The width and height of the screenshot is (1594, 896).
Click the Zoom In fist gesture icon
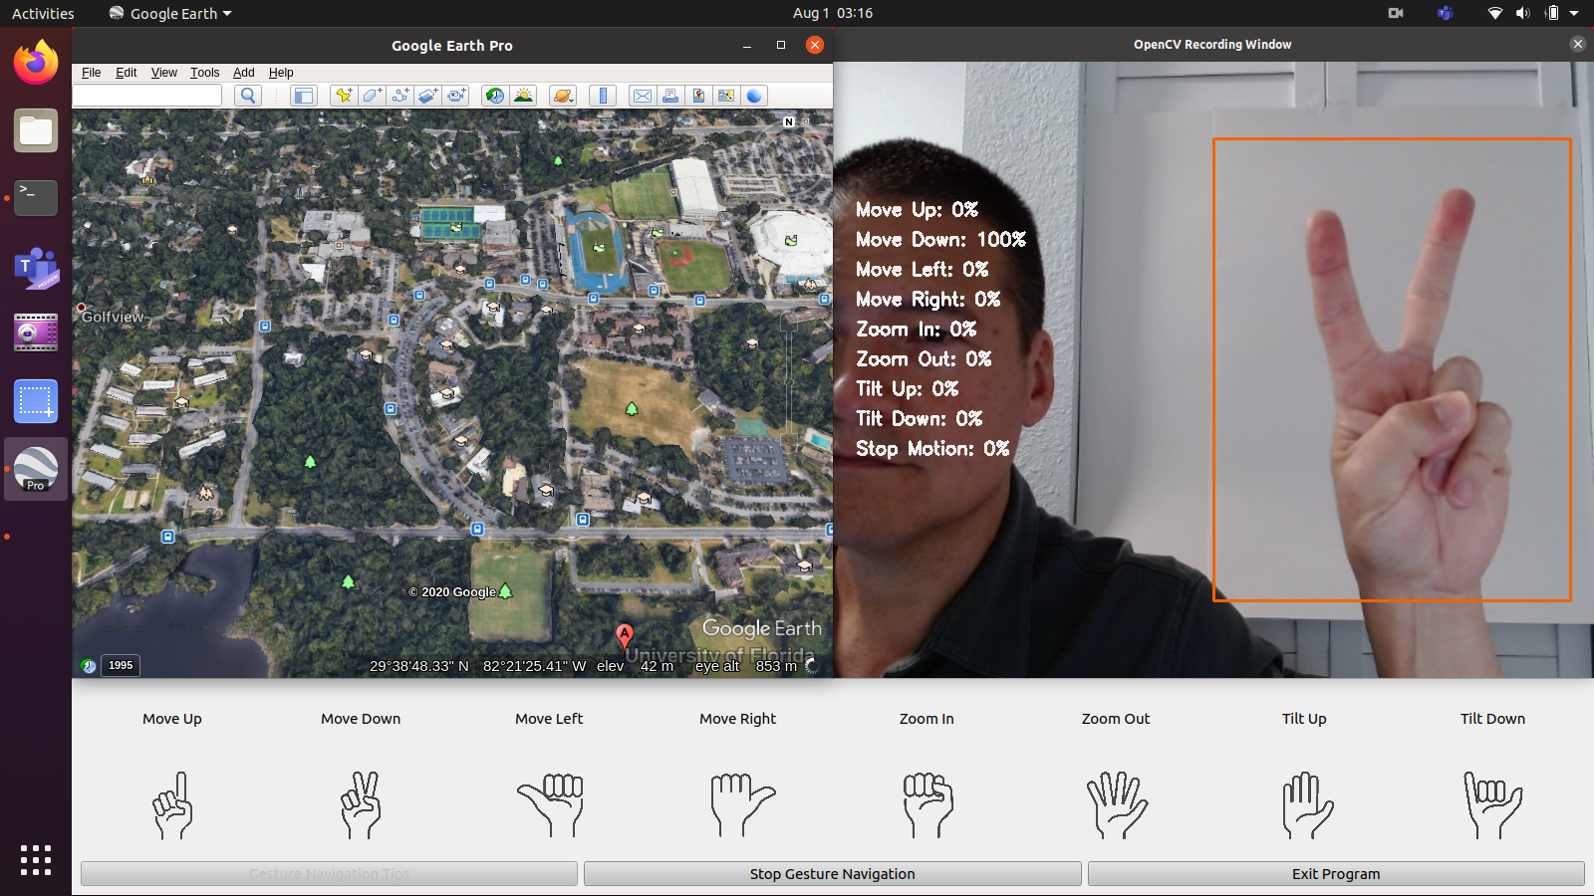pyautogui.click(x=928, y=804)
